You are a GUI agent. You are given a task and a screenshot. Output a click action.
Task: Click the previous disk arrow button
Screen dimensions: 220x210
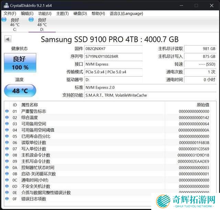coord(8,39)
